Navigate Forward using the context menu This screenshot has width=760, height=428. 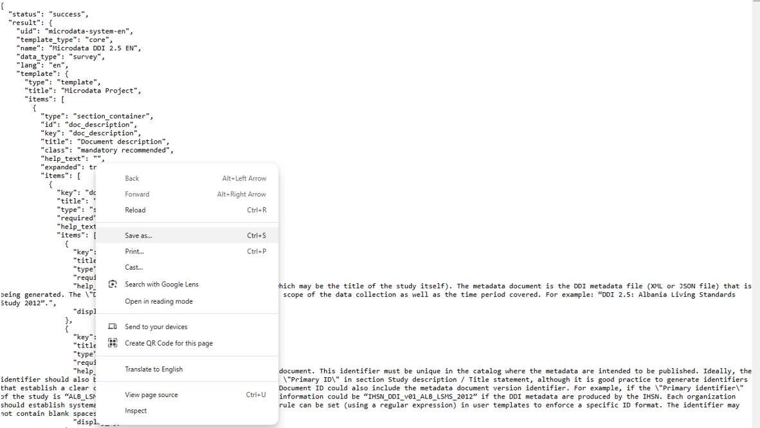tap(137, 194)
